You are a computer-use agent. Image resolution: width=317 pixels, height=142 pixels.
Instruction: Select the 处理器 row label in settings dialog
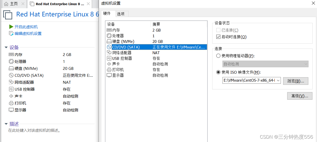(118, 36)
